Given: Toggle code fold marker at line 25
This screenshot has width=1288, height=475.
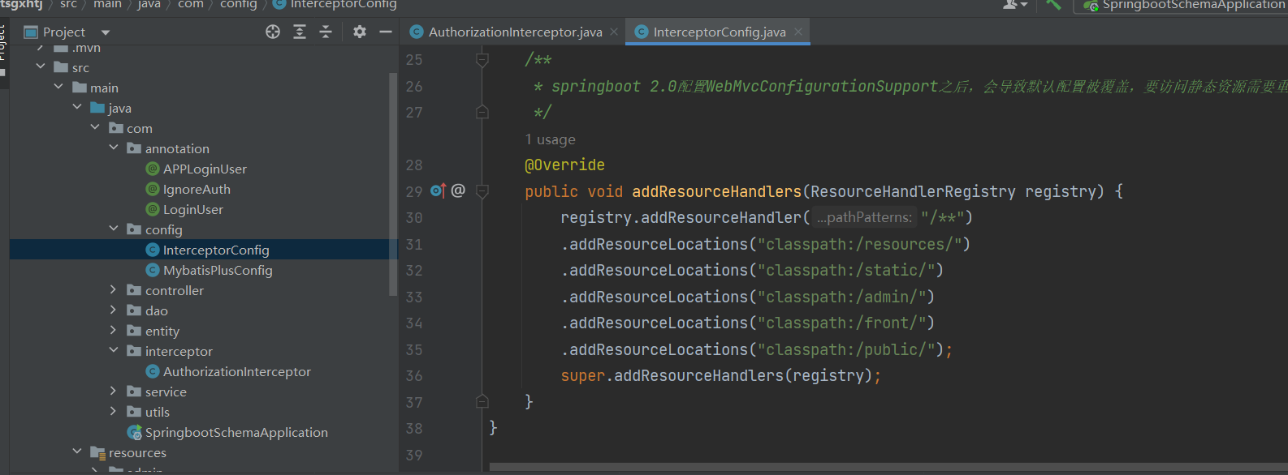Looking at the screenshot, I should tap(482, 60).
